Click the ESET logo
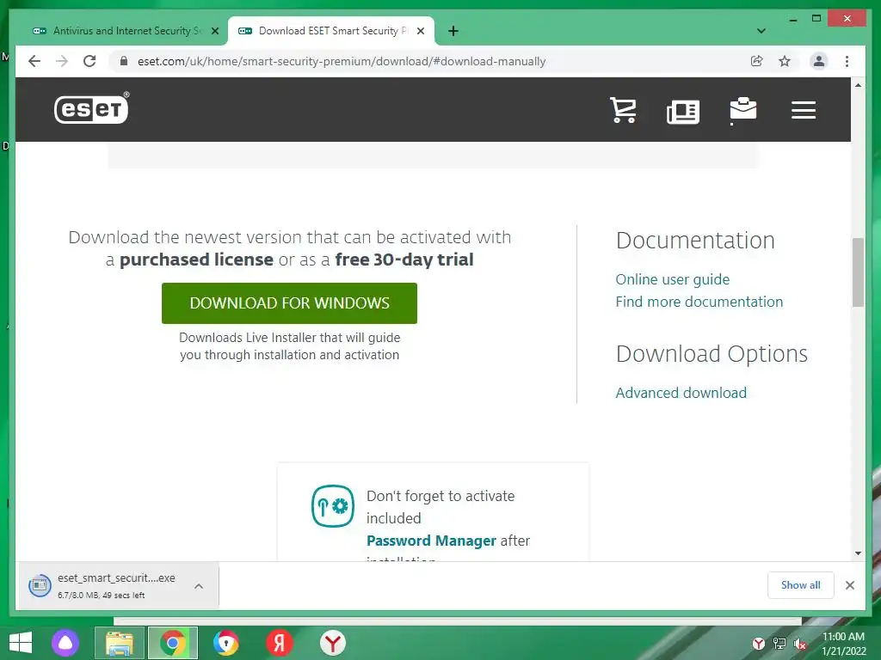881x660 pixels. [91, 107]
